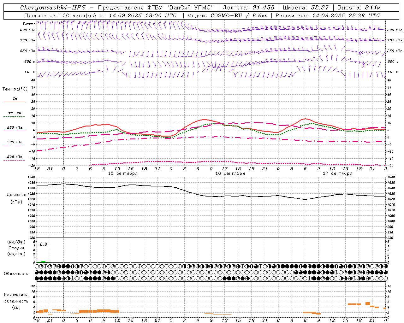Click the (мм/1ч.) precipitation unit label
Image resolution: width=404 pixels, height=323 pixels.
16,254
